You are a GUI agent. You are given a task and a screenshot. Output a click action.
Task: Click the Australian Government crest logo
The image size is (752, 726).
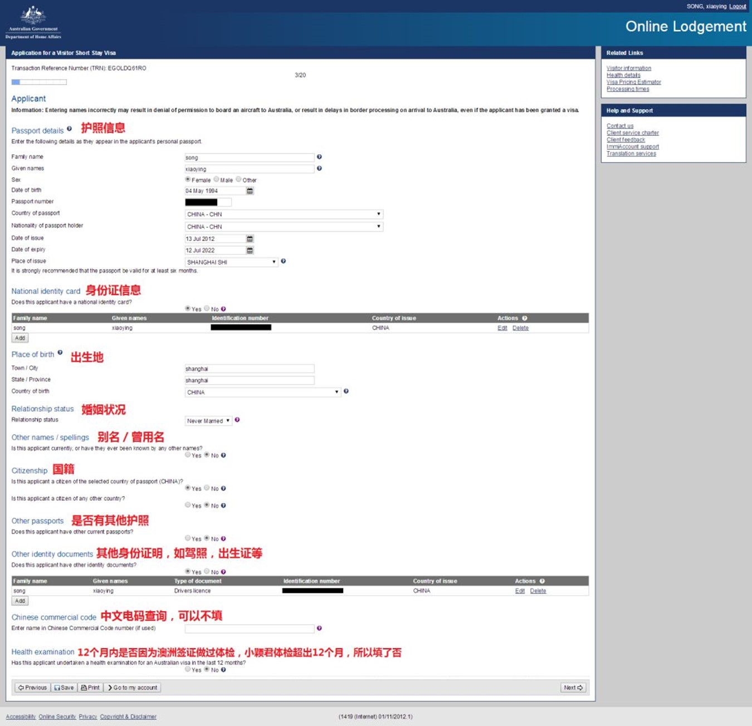[x=33, y=22]
